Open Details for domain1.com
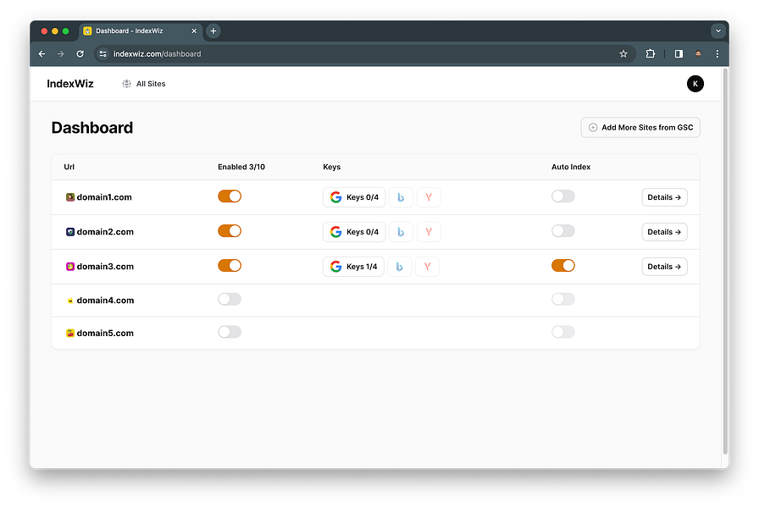The height and width of the screenshot is (508, 759). pyautogui.click(x=664, y=197)
